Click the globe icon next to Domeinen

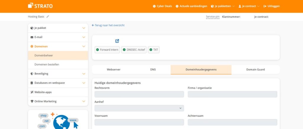pyautogui.click(x=32, y=46)
